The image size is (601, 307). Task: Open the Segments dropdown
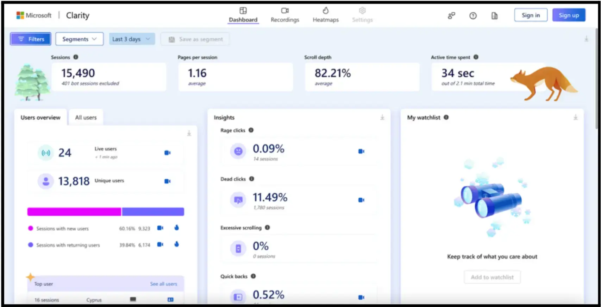click(x=79, y=39)
